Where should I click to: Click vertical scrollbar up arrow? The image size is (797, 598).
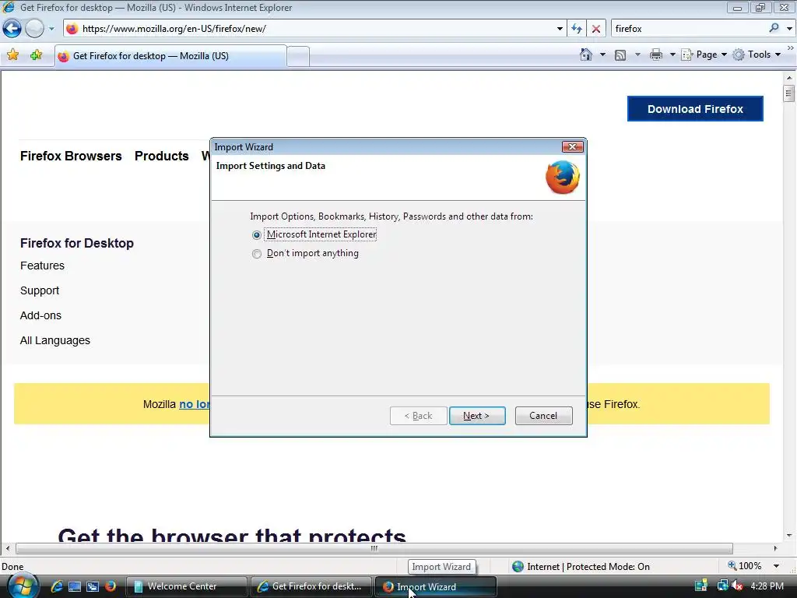tap(789, 79)
